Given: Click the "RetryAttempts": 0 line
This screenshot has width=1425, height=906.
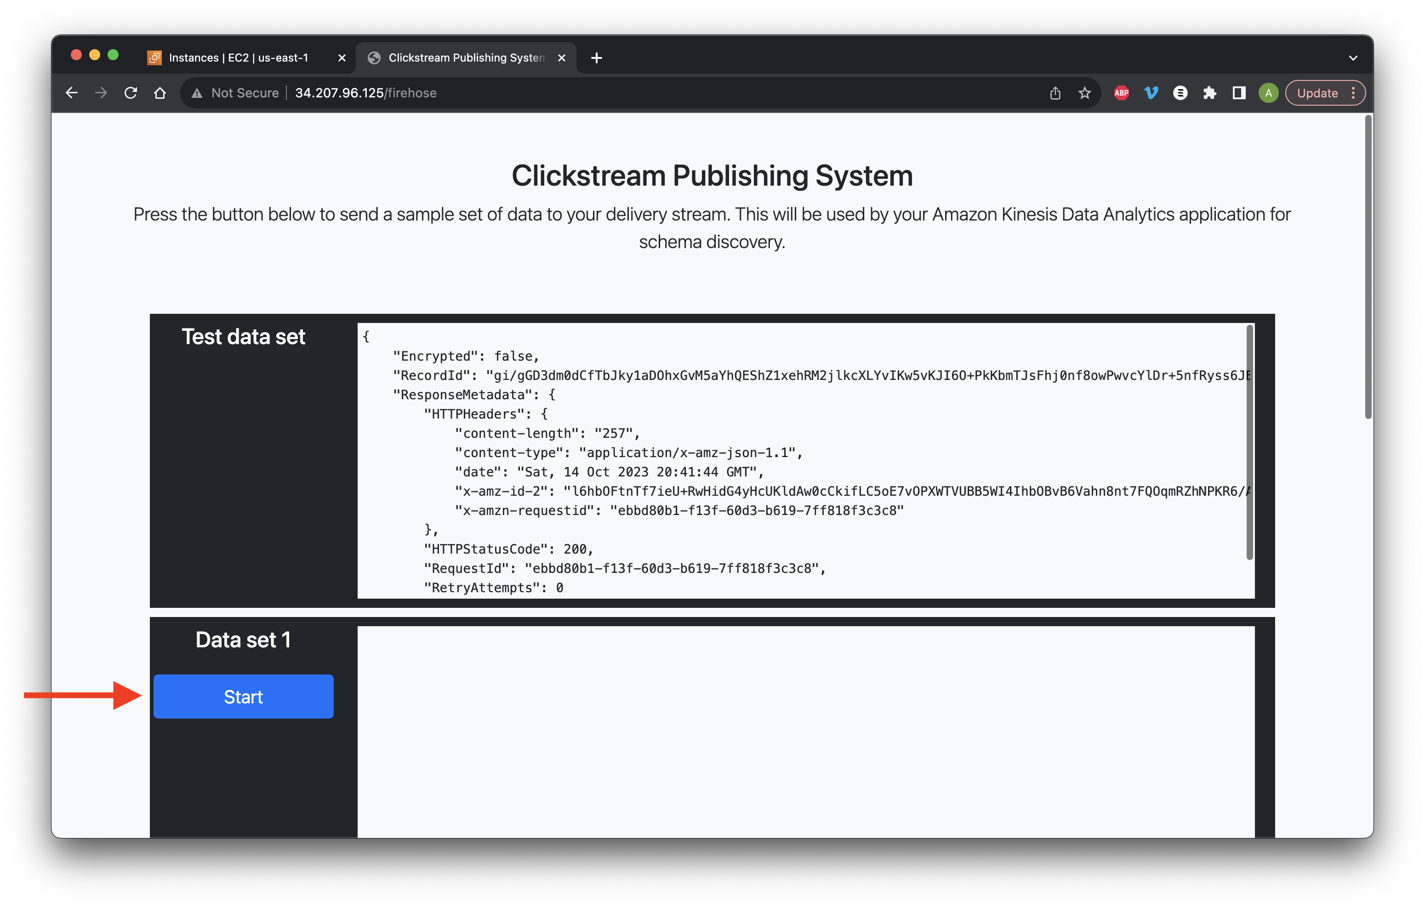Looking at the screenshot, I should tap(494, 587).
